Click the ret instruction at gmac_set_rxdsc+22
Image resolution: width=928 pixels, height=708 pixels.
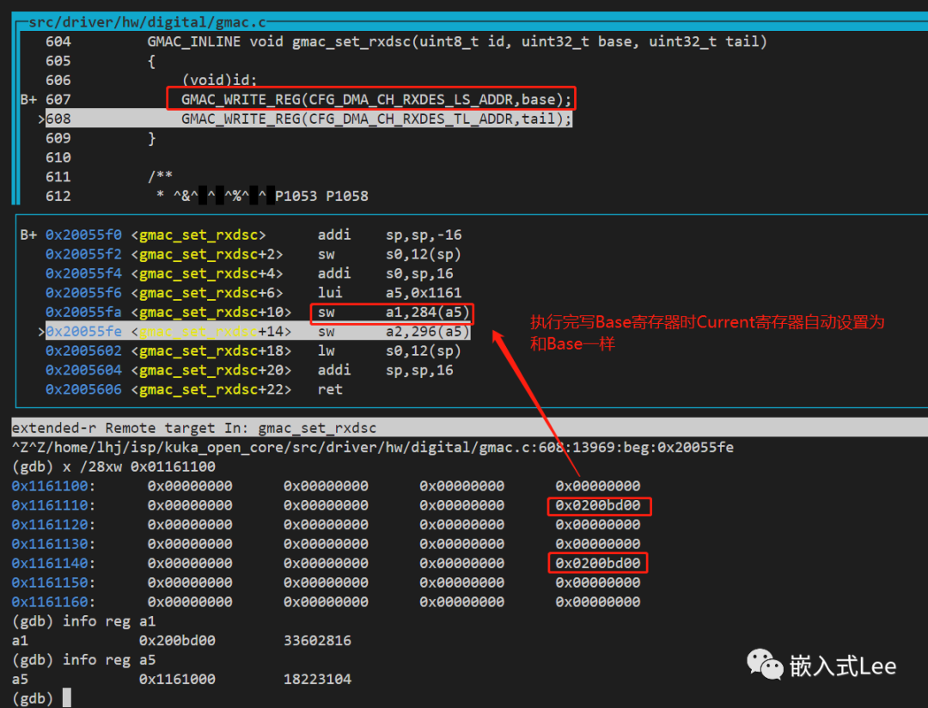[x=330, y=389]
